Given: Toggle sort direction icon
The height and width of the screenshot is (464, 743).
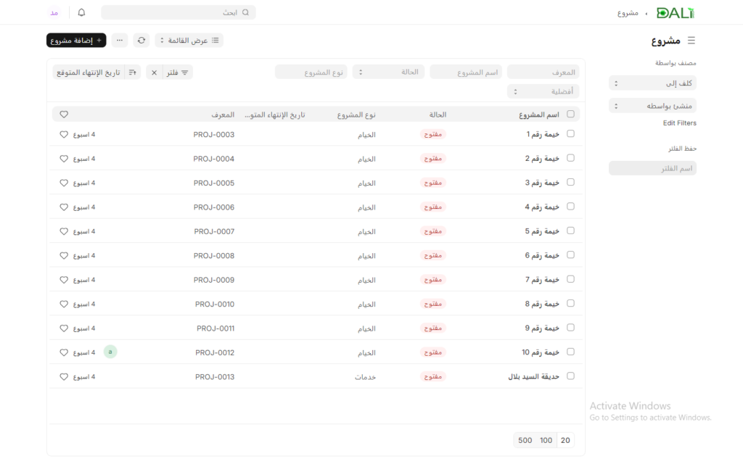Looking at the screenshot, I should pyautogui.click(x=133, y=72).
